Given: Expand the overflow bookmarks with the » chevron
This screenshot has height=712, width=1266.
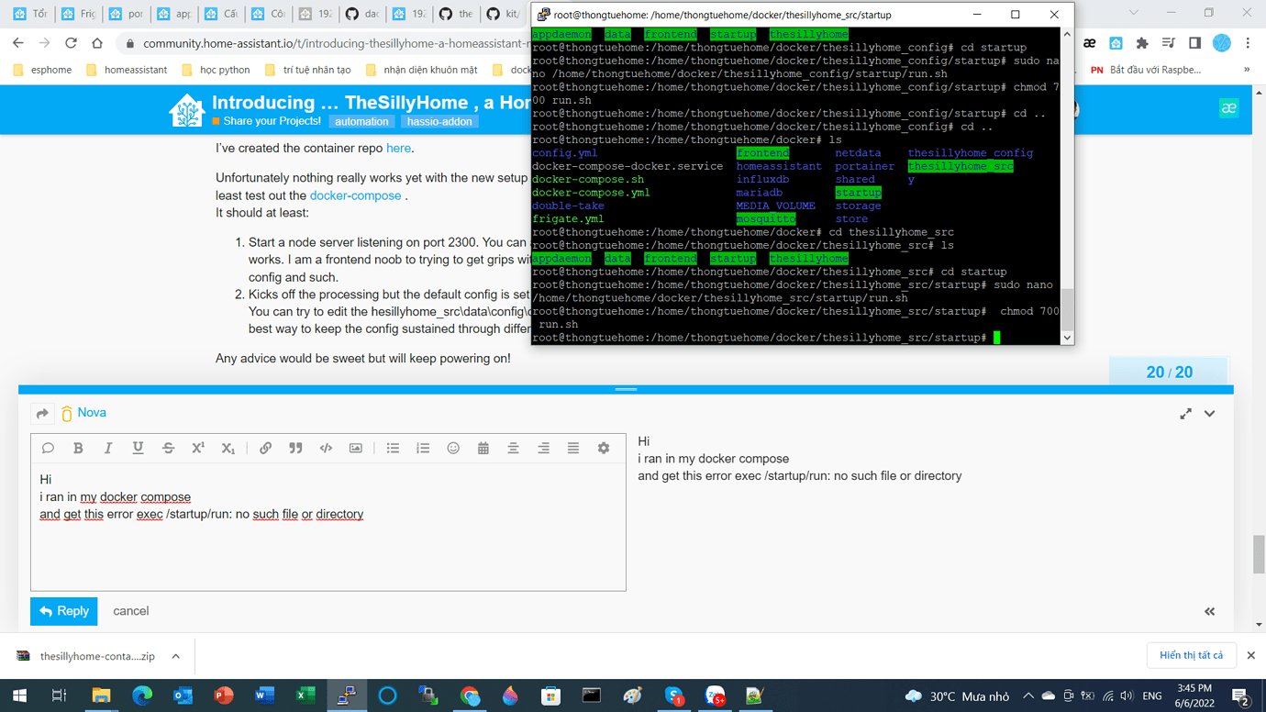Looking at the screenshot, I should point(1245,69).
